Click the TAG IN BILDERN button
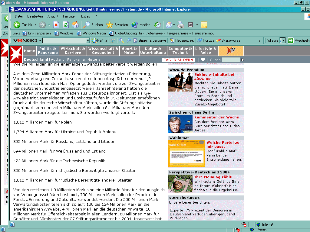310x232 pixels. point(178,60)
